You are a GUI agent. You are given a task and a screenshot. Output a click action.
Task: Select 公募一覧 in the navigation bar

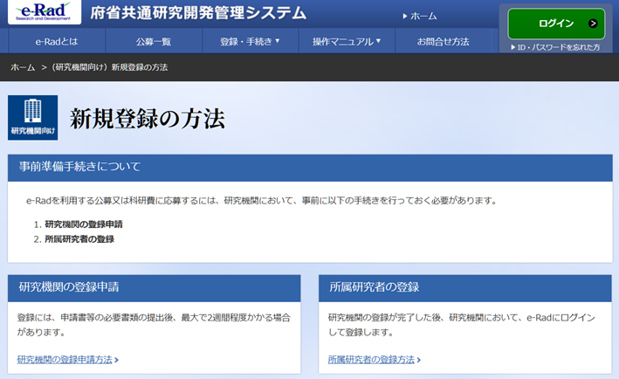tap(153, 41)
